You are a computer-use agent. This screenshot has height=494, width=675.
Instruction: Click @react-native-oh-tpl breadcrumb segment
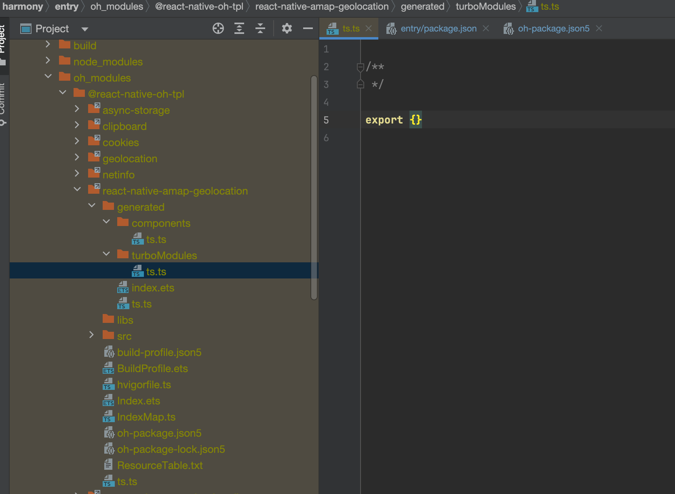tap(199, 6)
